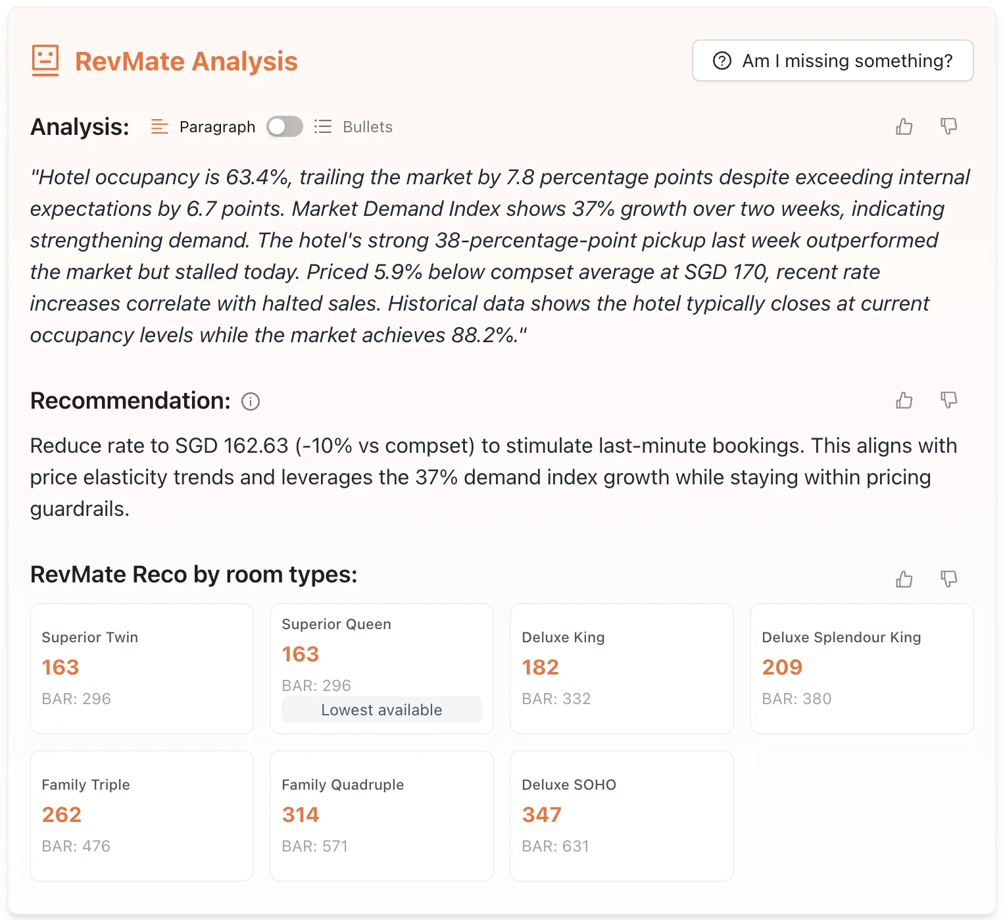
Task: Click the 'Lowest available' badge on Superior Queen
Action: (x=381, y=710)
